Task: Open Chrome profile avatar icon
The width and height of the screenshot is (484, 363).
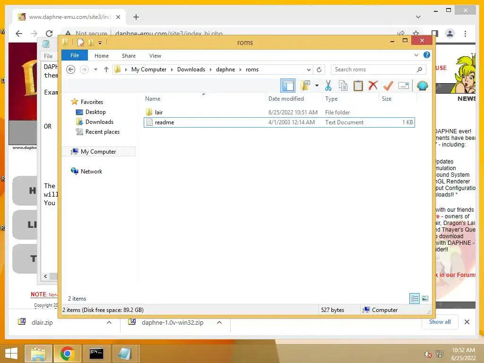Action: click(x=450, y=34)
